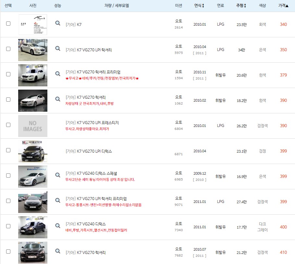Open white K7 VG270 럭셔리 listing priced 390
This screenshot has height=264, width=295.
click(x=86, y=97)
